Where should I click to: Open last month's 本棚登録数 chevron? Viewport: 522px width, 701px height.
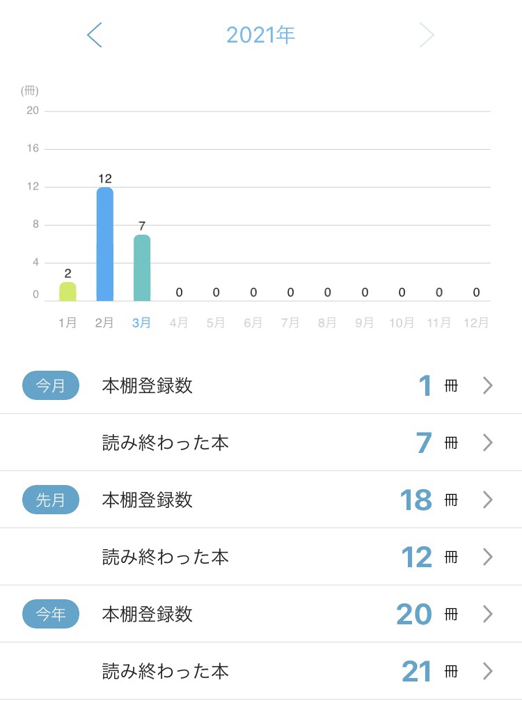click(x=488, y=500)
